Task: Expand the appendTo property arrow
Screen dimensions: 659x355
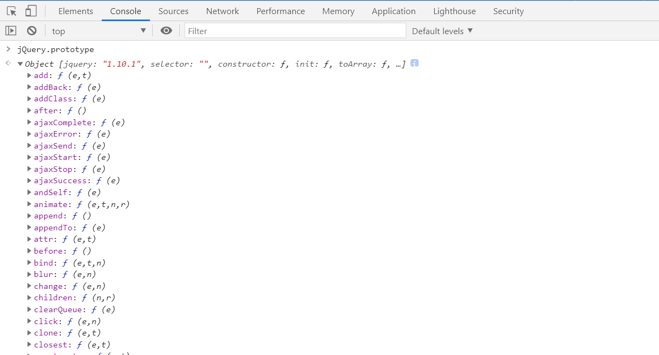Action: tap(29, 228)
